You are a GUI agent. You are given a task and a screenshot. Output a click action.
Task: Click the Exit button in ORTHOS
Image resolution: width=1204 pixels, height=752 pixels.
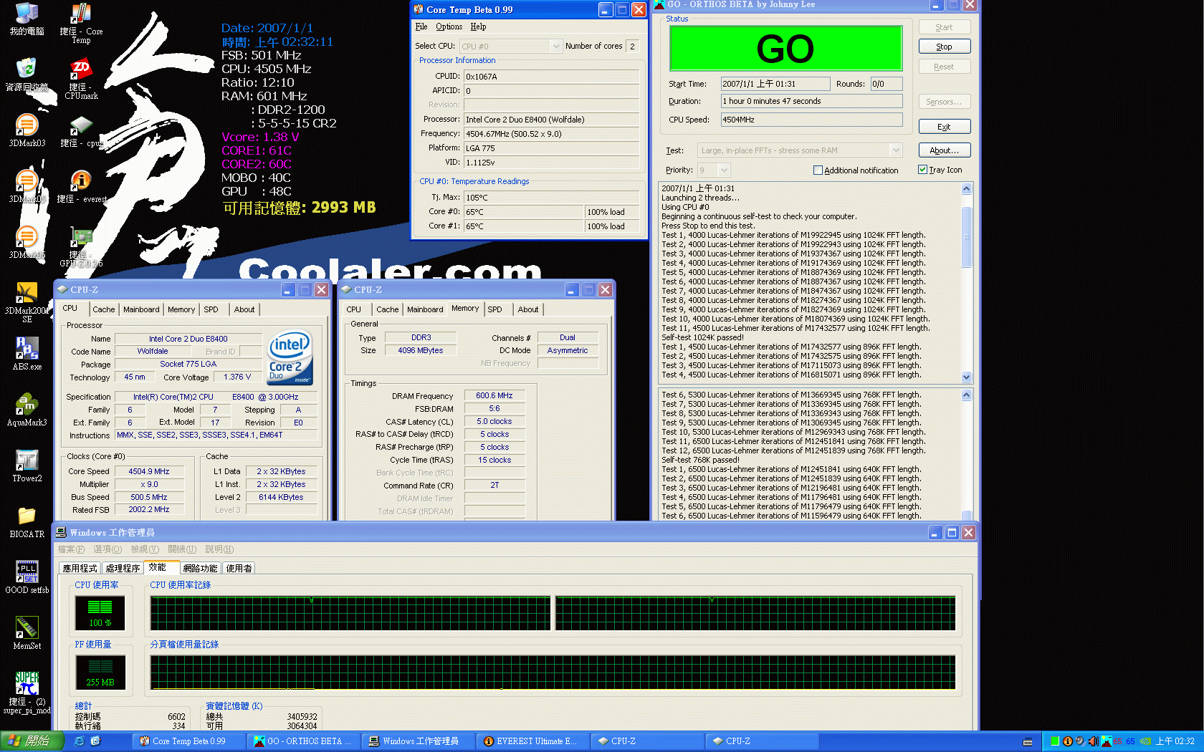click(944, 127)
